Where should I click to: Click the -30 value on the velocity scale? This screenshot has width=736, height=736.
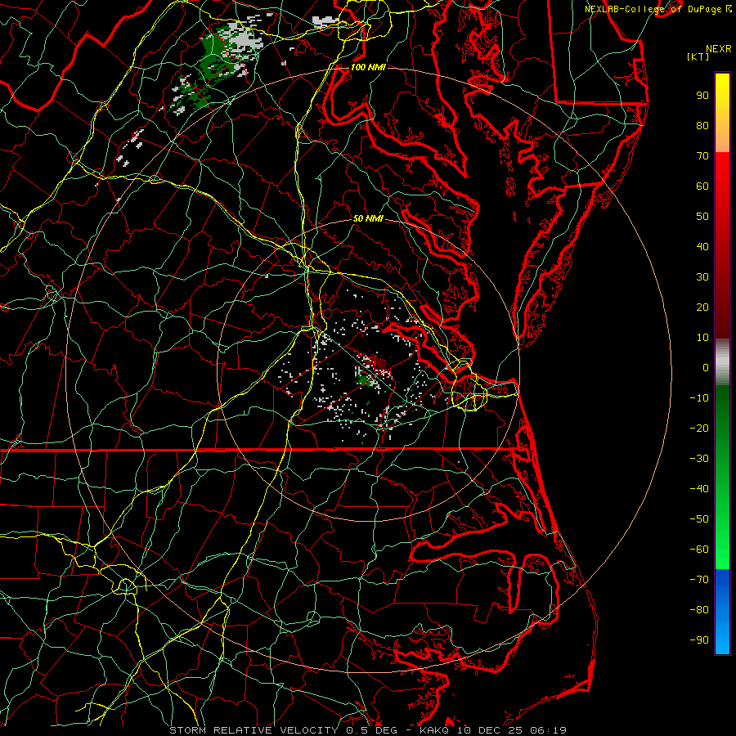699,459
